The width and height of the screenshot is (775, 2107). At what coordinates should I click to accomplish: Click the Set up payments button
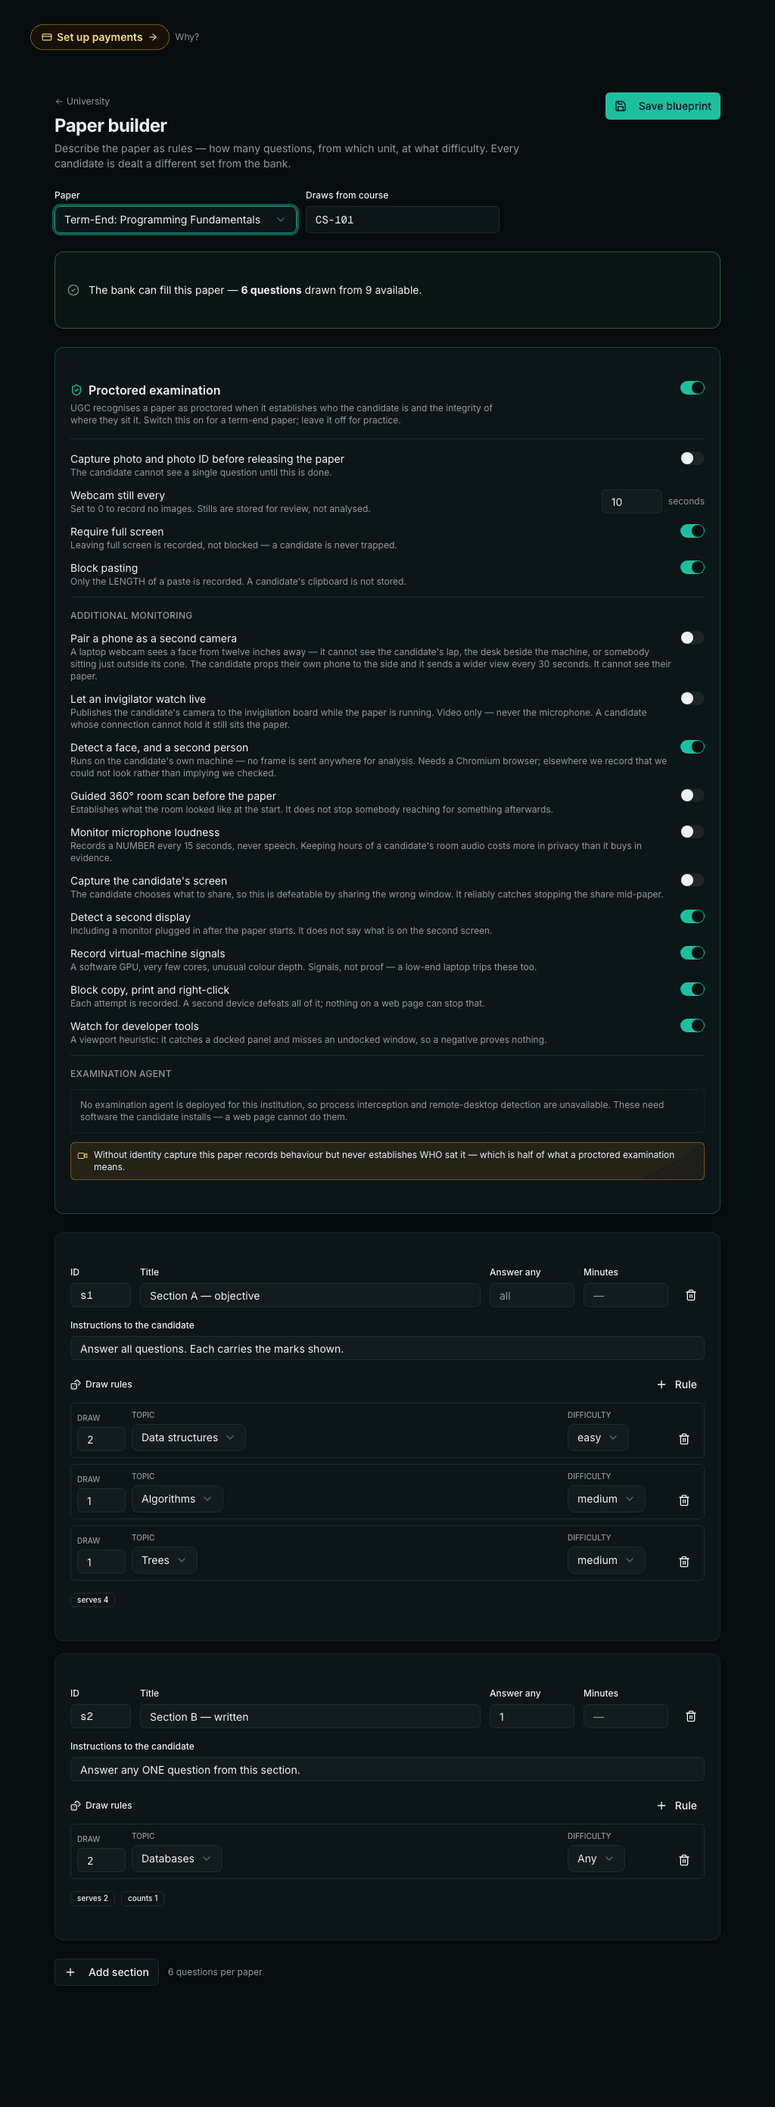pos(100,37)
